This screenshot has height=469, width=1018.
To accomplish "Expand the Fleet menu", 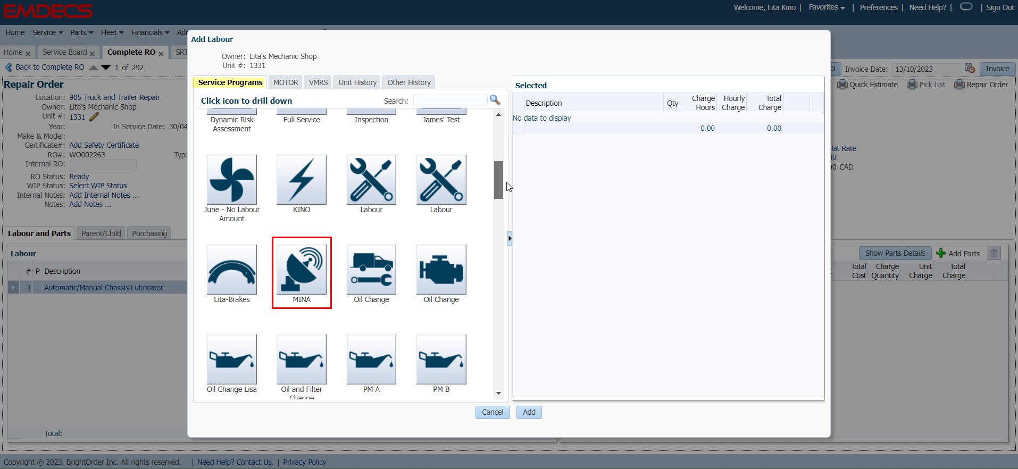I will point(112,32).
